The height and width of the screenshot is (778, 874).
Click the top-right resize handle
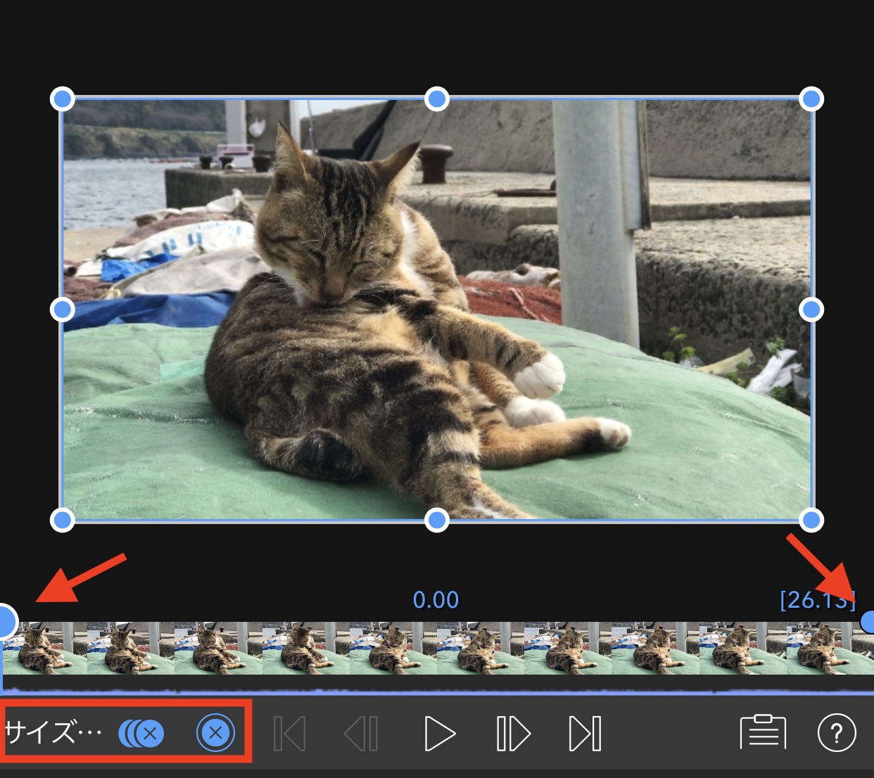point(811,98)
